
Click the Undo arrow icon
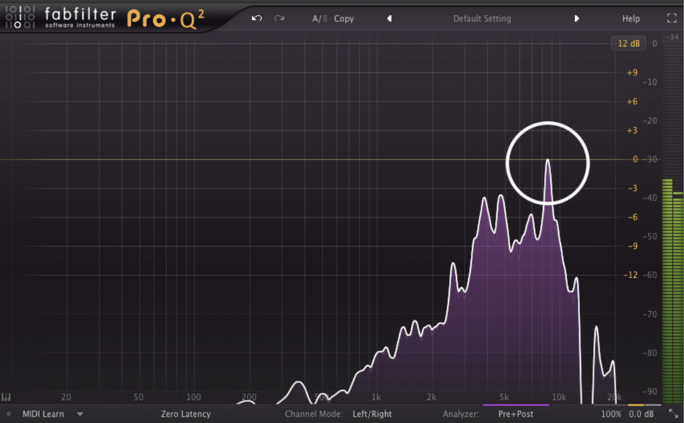click(257, 18)
